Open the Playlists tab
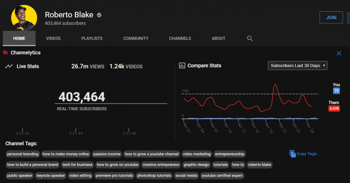This screenshot has width=350, height=183. point(92,38)
